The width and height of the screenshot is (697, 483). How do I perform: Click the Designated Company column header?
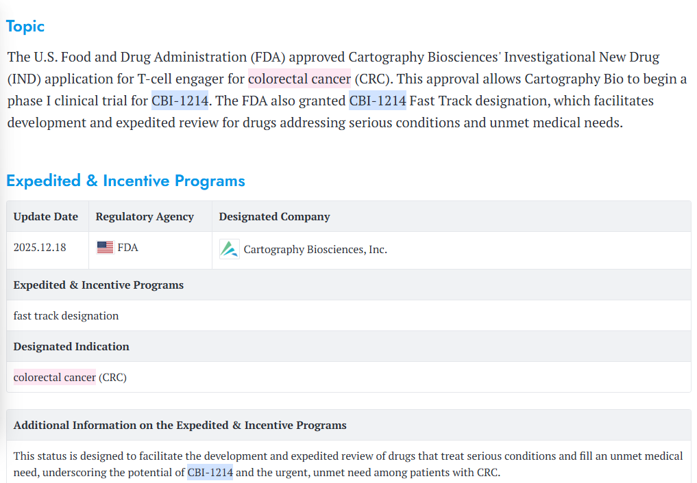click(x=274, y=217)
